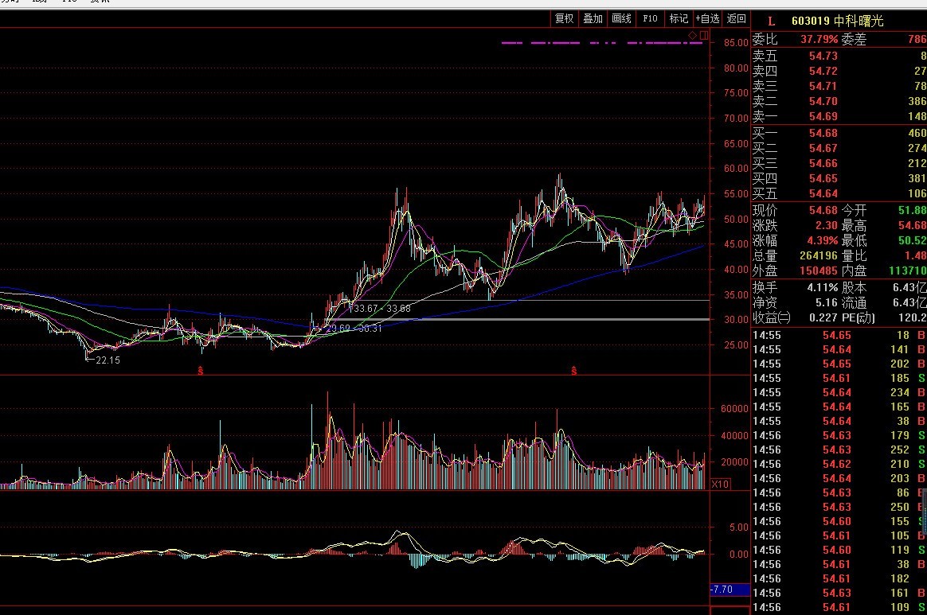Image resolution: width=927 pixels, height=615 pixels.
Task: Select the 买五 price 54.64
Action: coord(823,194)
